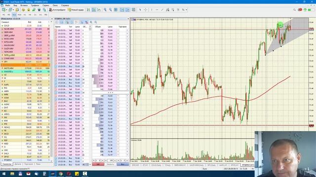This screenshot has height=177, width=316.
Task: Click the zoom-in icon in depth of market toolbar
Action: pos(91,22)
